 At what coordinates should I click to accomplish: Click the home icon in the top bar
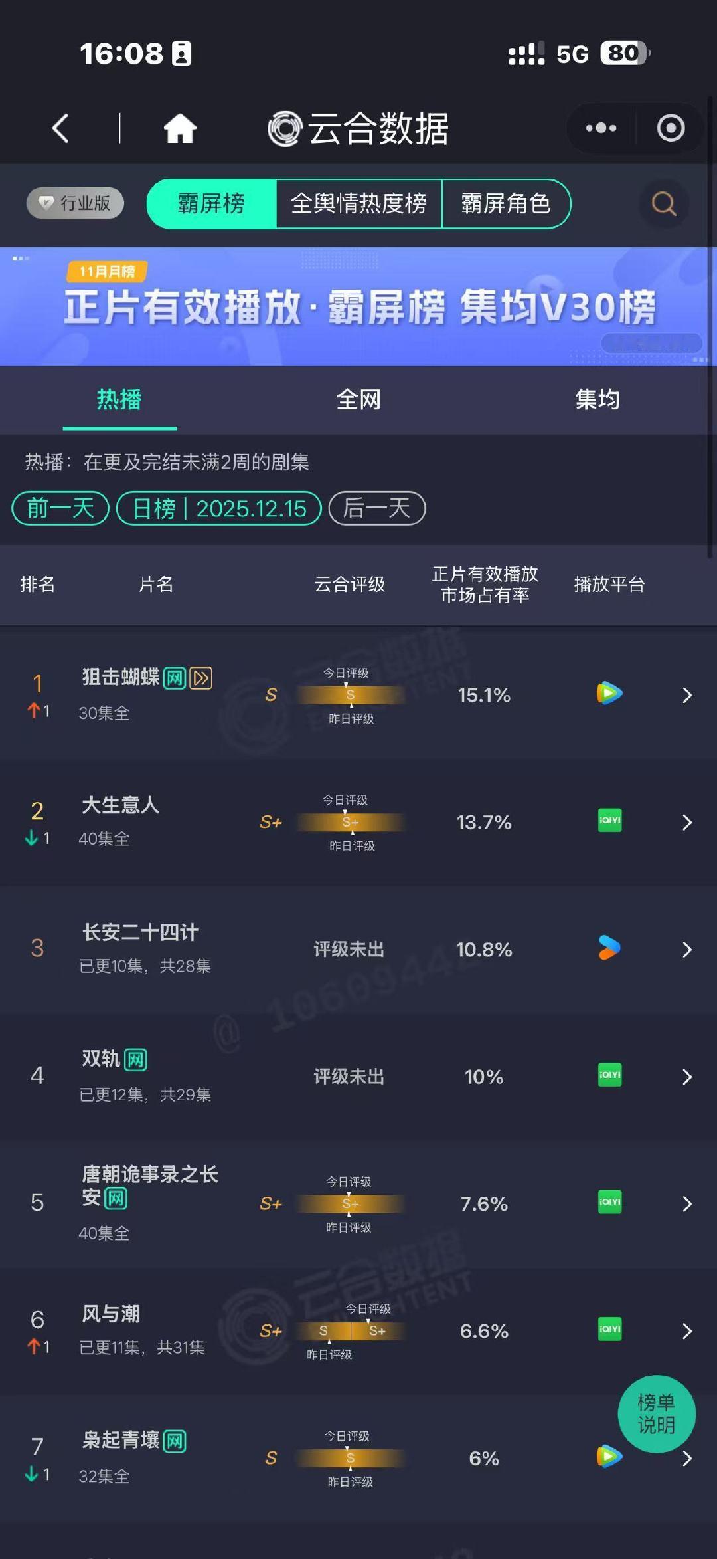[181, 129]
